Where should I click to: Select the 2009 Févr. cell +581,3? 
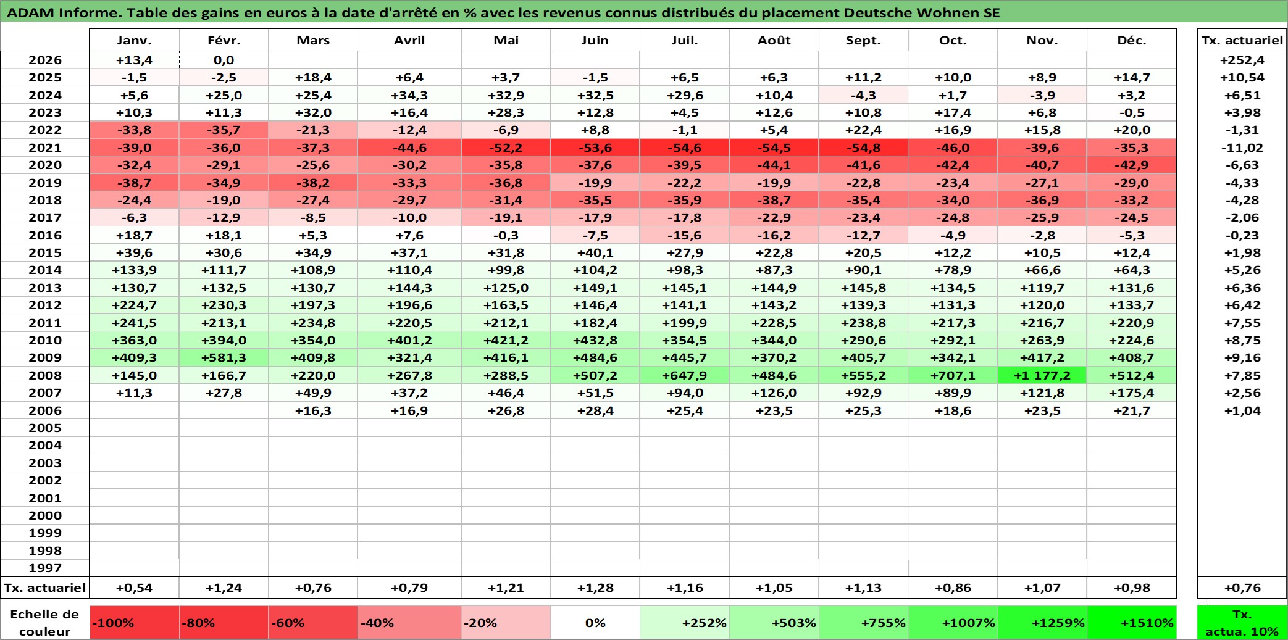[x=224, y=357]
